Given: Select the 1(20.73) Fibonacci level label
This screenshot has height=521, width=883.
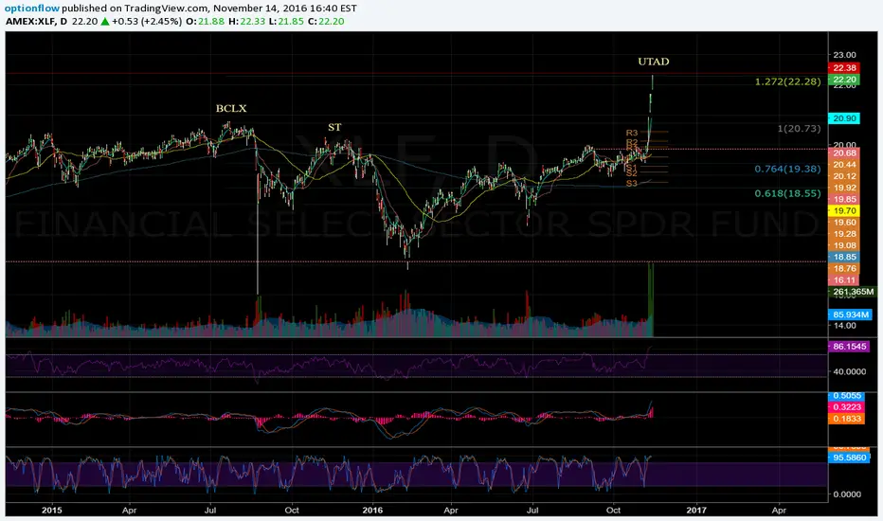Looking at the screenshot, I should coord(799,129).
